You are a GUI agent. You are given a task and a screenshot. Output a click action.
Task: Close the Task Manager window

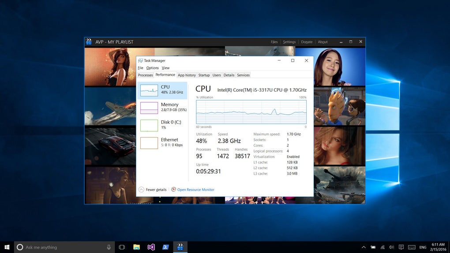click(307, 60)
